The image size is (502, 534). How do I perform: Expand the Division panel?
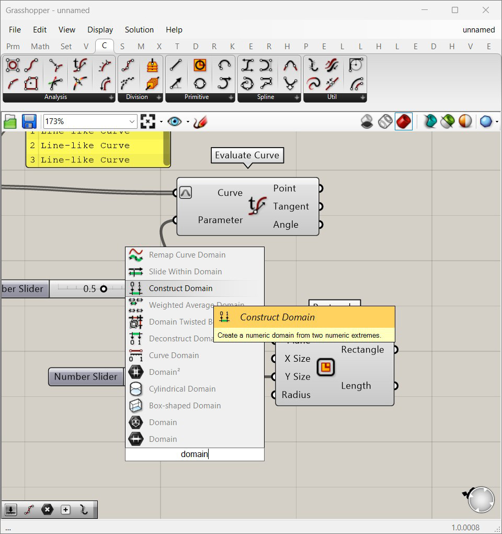(x=159, y=97)
